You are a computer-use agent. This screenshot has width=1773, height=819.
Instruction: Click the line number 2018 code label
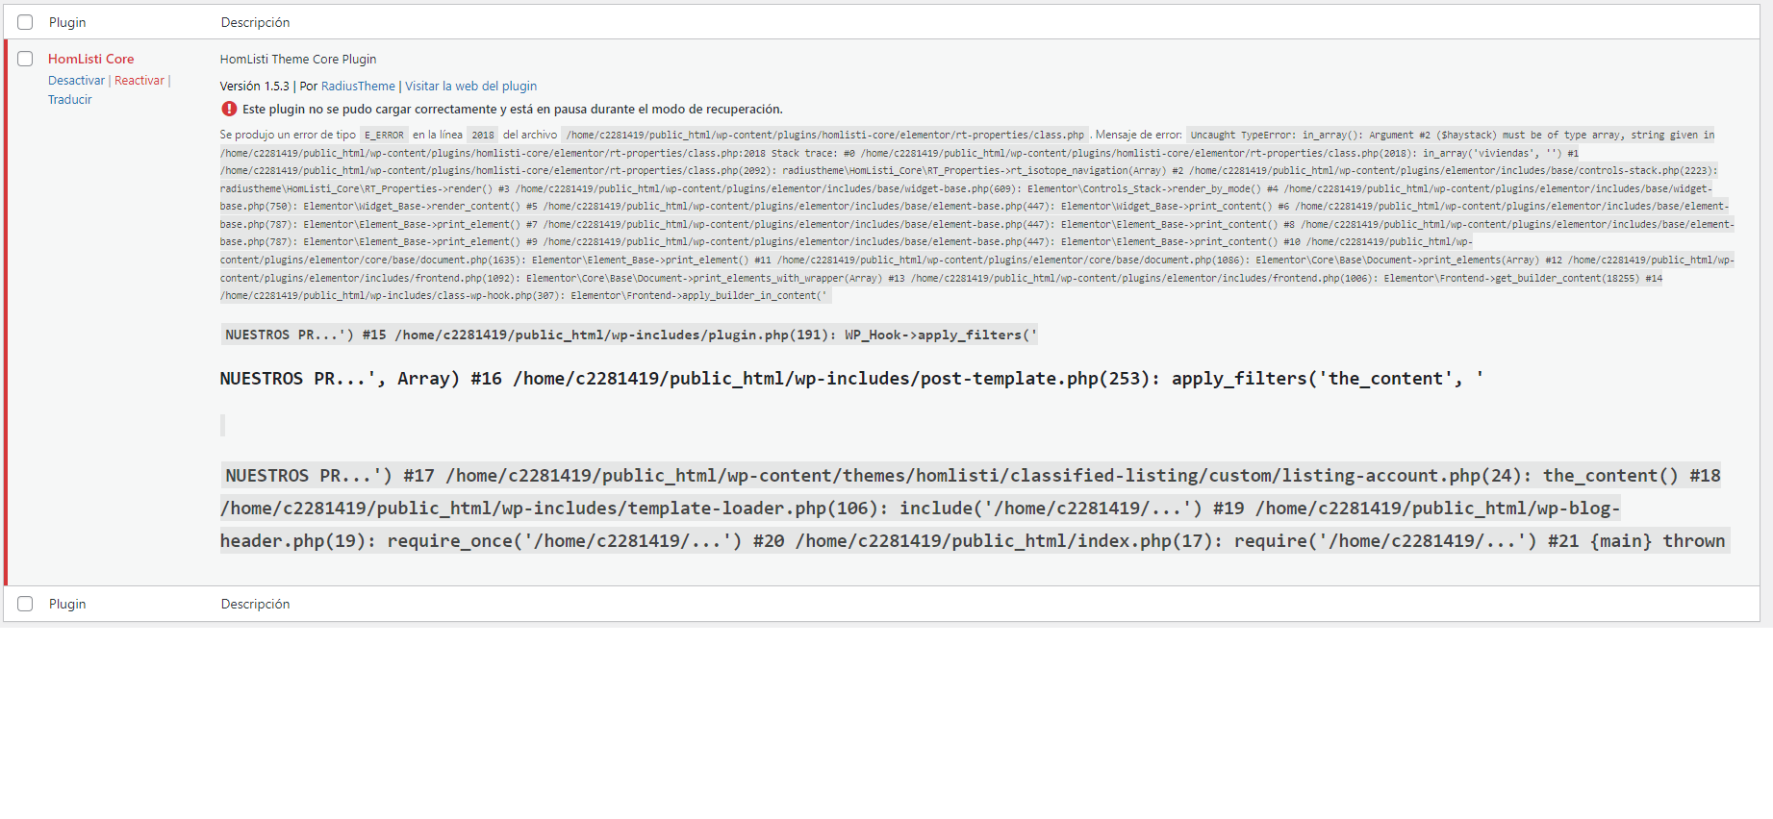[x=483, y=136]
